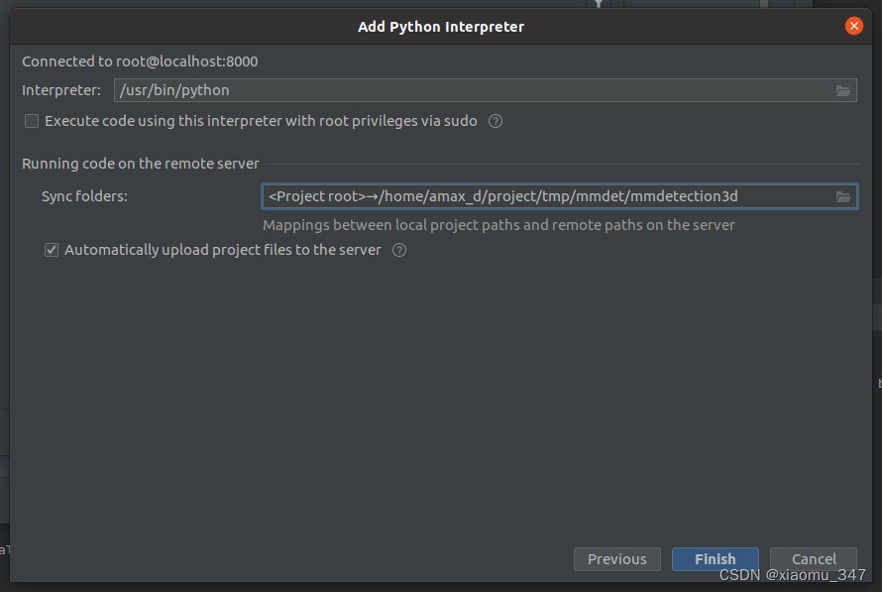Show help for sudo root privileges option
Image resolution: width=882 pixels, height=592 pixels.
tap(496, 121)
